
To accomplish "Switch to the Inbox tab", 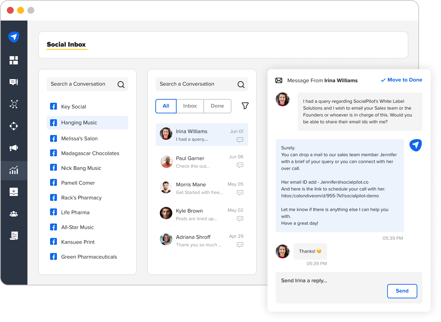I will (190, 106).
